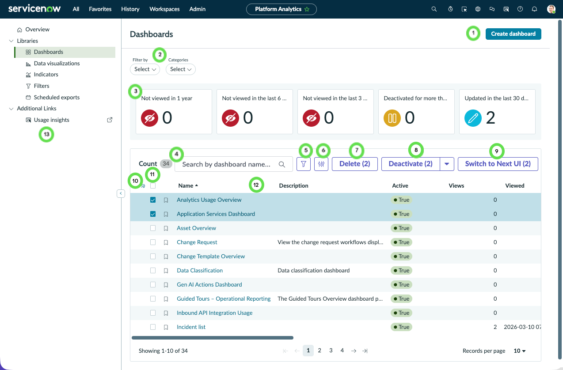Collapse the Libraries section
The image size is (563, 370).
click(x=11, y=41)
